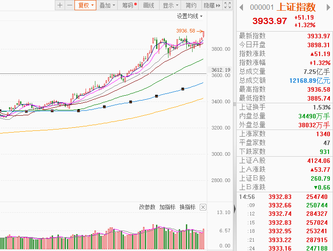Image resolution: width=333 pixels, height=251 pixels.
Task: Hide side panel with 隐藏 button
Action: point(212,5)
